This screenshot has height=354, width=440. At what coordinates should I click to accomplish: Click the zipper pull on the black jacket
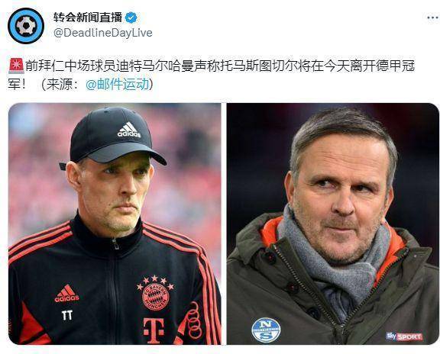pyautogui.click(x=115, y=243)
